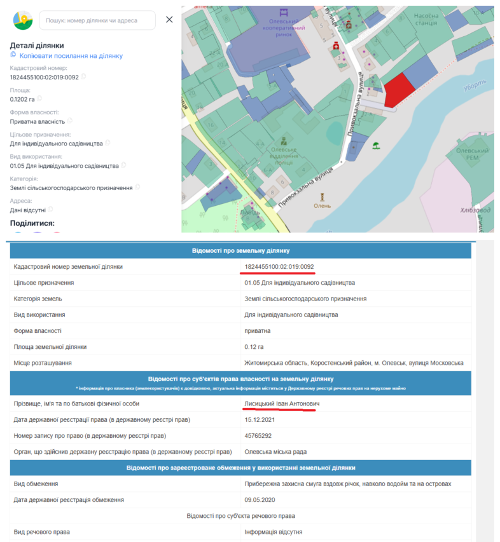The width and height of the screenshot is (500, 542).
Task: Click the registered restrictions section header
Action: click(240, 468)
